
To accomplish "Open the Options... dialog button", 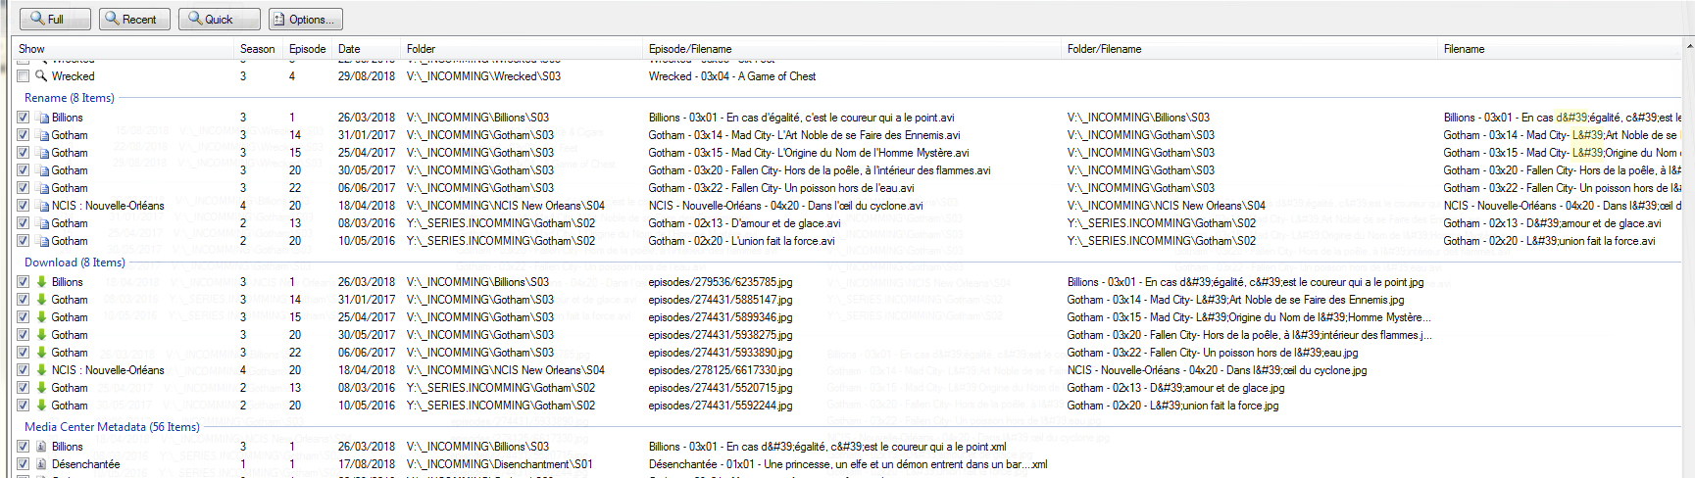I will 306,19.
